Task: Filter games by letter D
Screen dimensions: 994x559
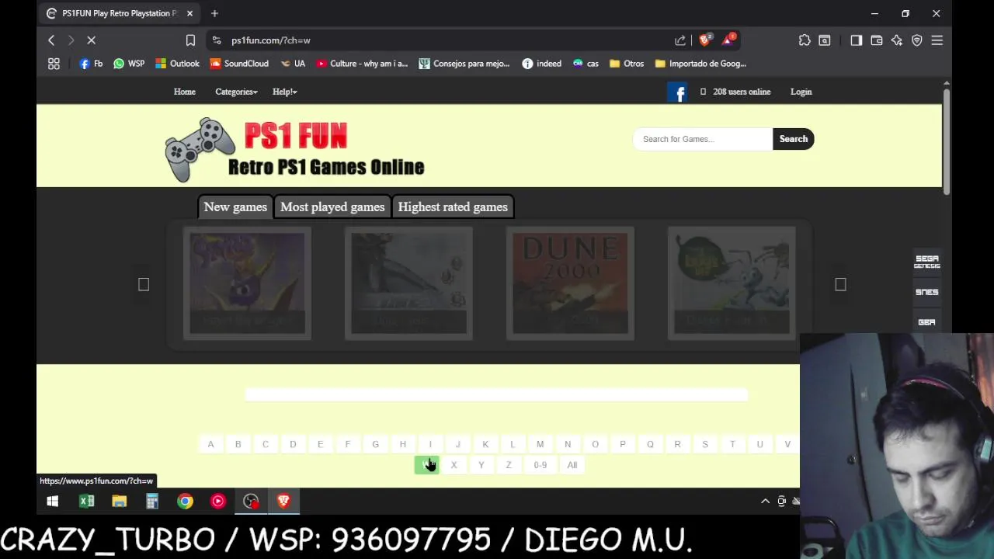Action: tap(293, 444)
